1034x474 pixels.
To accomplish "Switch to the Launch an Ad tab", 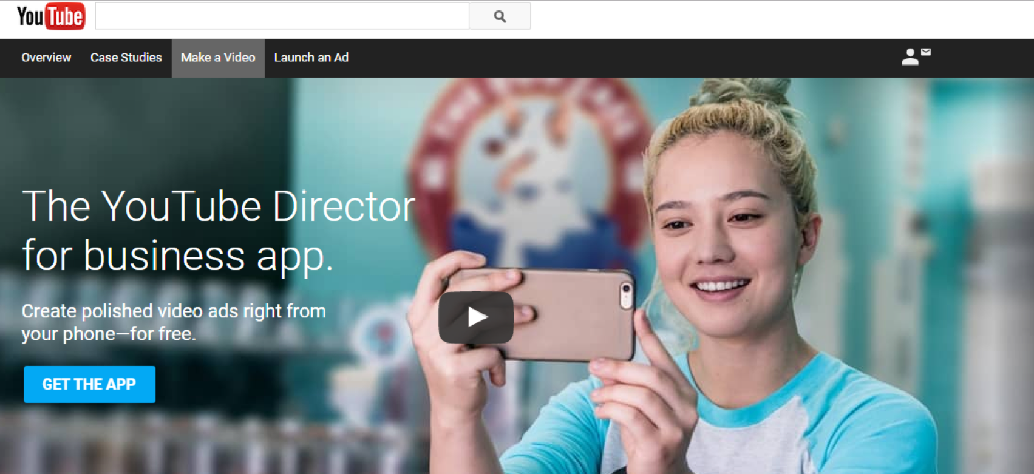I will tap(311, 58).
